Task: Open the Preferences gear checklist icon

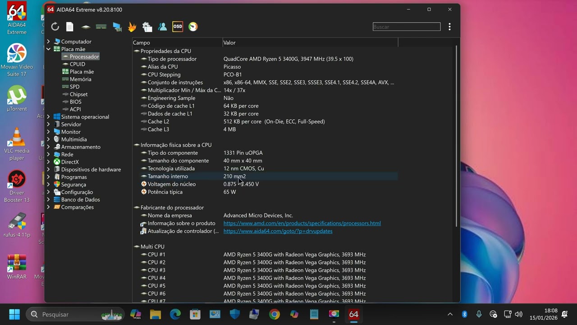Action: tap(147, 27)
